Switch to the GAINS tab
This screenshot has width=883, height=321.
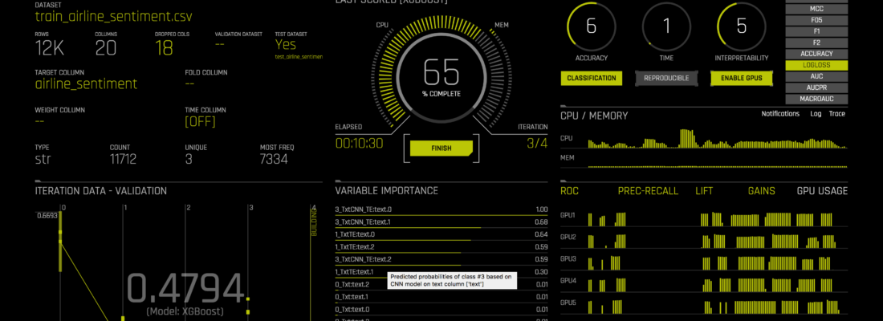[761, 191]
